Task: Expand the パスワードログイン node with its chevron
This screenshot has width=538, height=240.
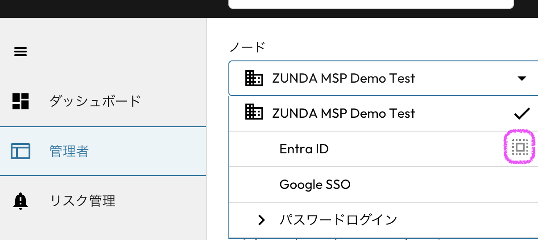Action: coord(262,220)
